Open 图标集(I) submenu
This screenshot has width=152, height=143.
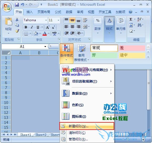click(x=87, y=116)
